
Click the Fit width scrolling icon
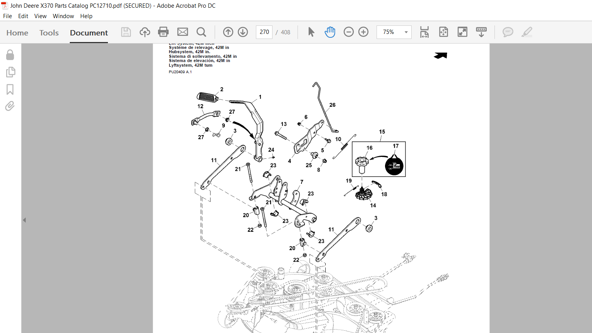(x=424, y=32)
